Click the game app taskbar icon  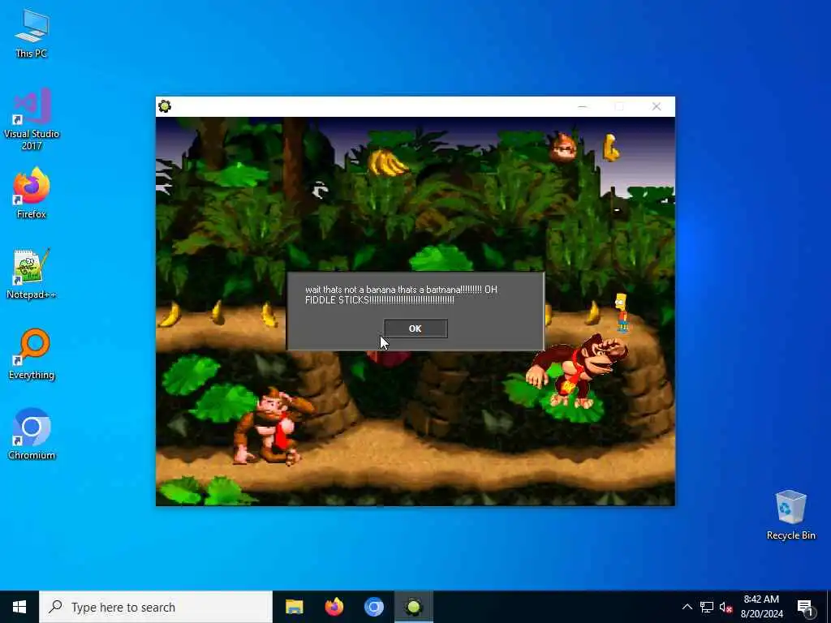414,607
